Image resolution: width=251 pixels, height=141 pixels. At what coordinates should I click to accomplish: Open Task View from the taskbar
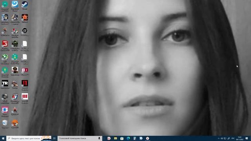tap(55, 138)
